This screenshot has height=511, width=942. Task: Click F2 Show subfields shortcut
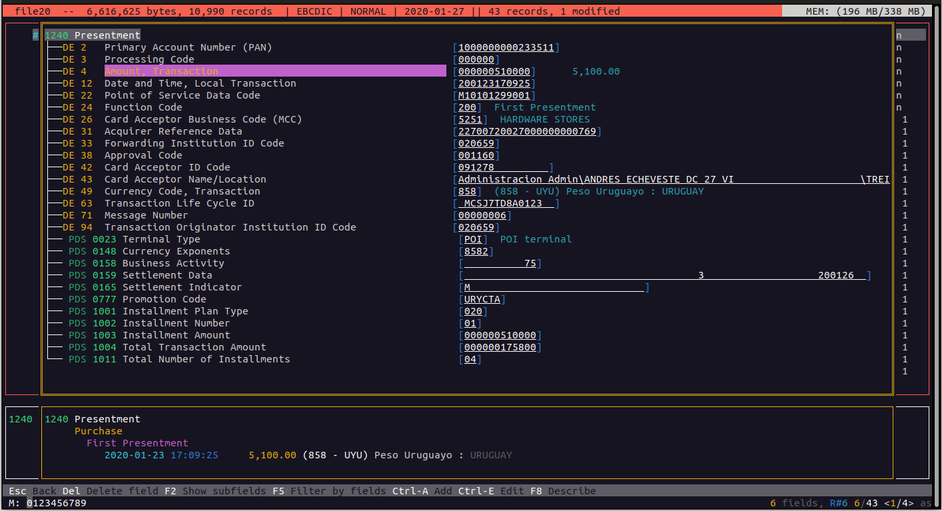click(215, 491)
